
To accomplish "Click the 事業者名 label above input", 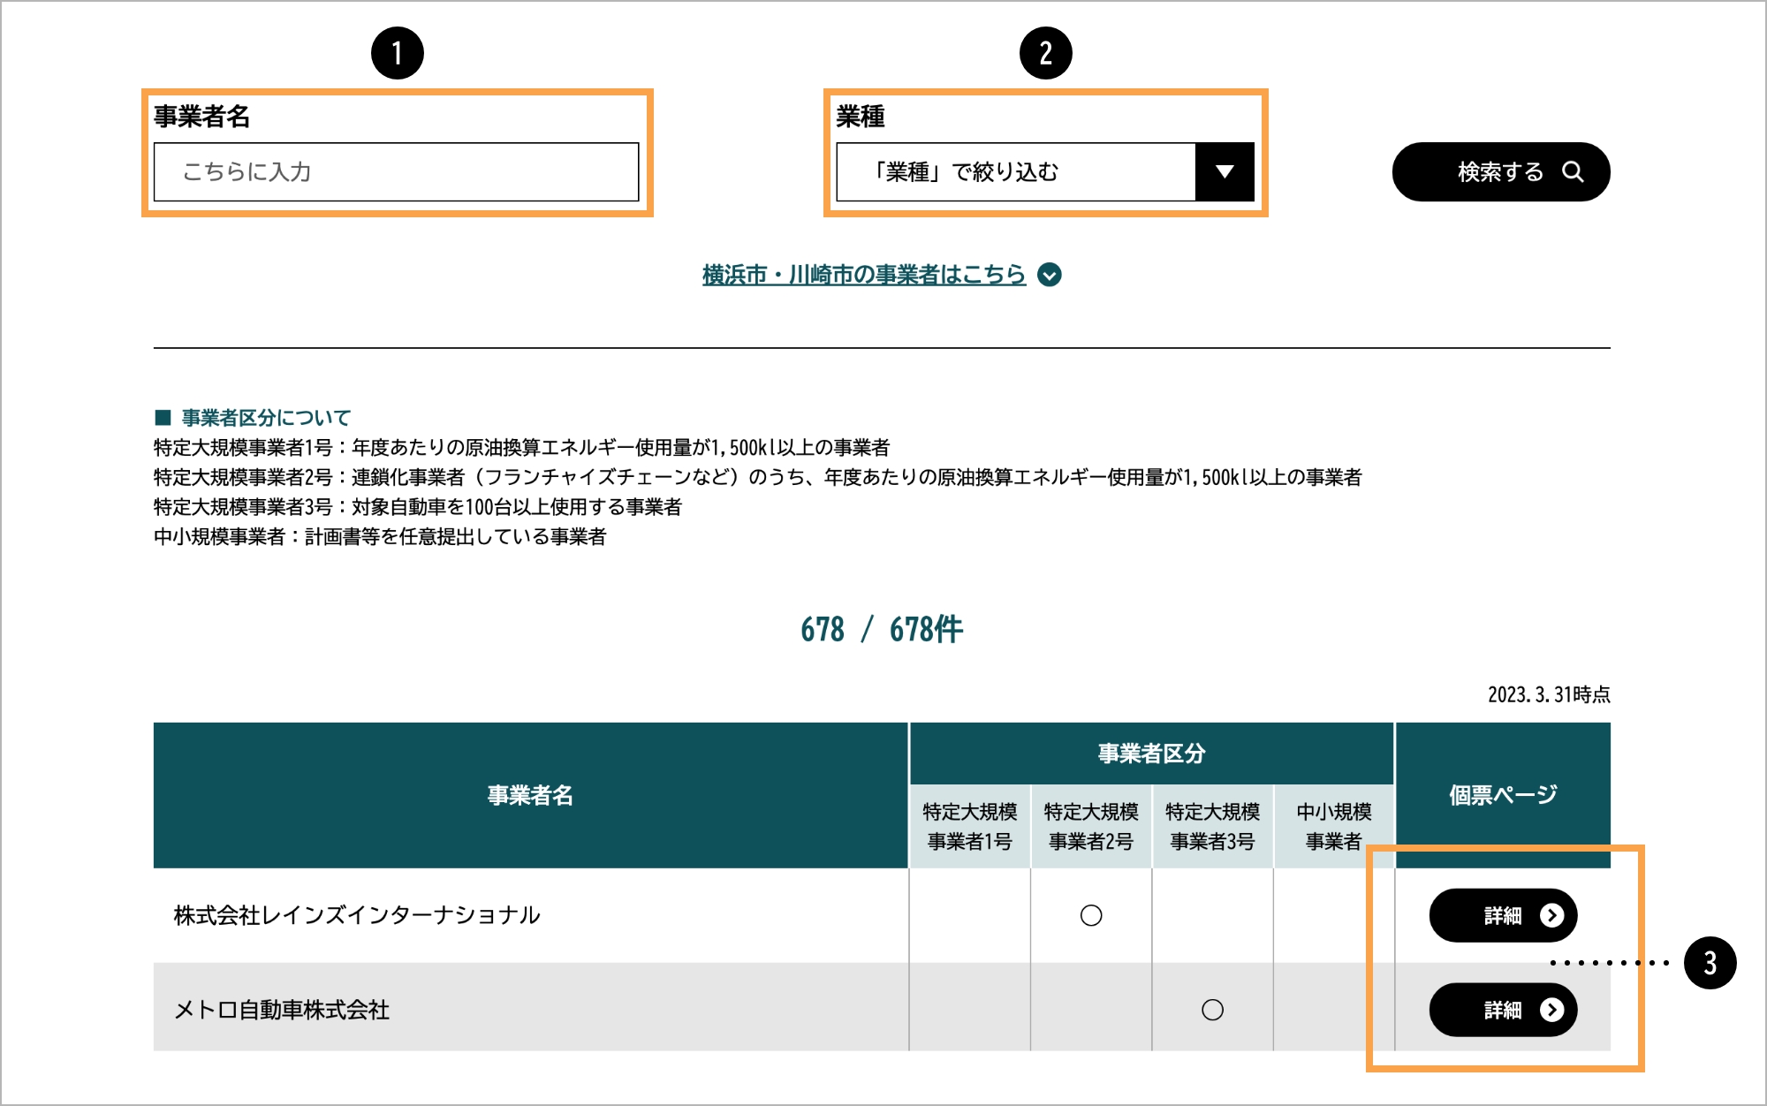I will [x=202, y=116].
